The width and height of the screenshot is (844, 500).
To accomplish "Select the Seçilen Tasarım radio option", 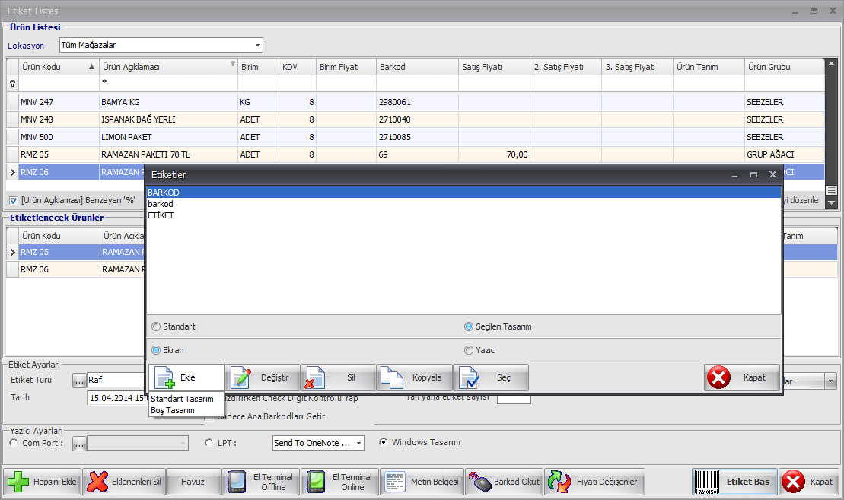I will (x=469, y=326).
